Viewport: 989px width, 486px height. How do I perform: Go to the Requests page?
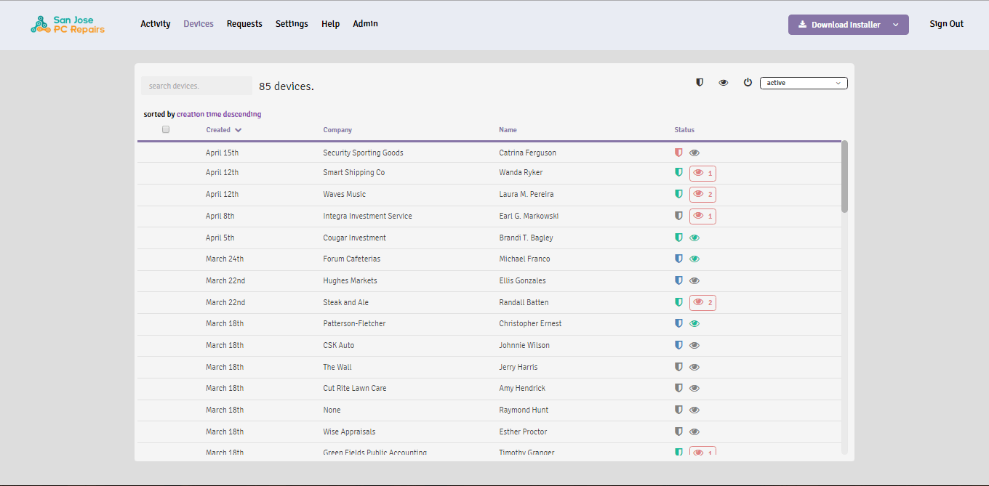[x=244, y=24]
